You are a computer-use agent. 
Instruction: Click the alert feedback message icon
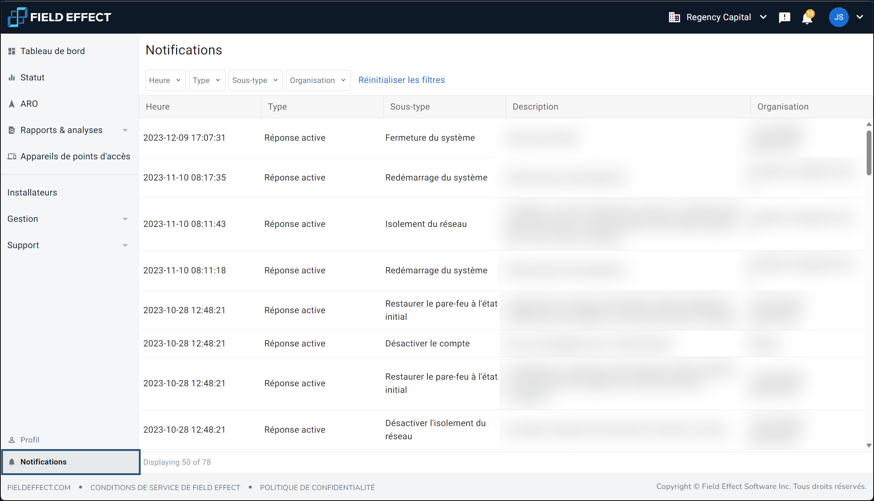(784, 18)
